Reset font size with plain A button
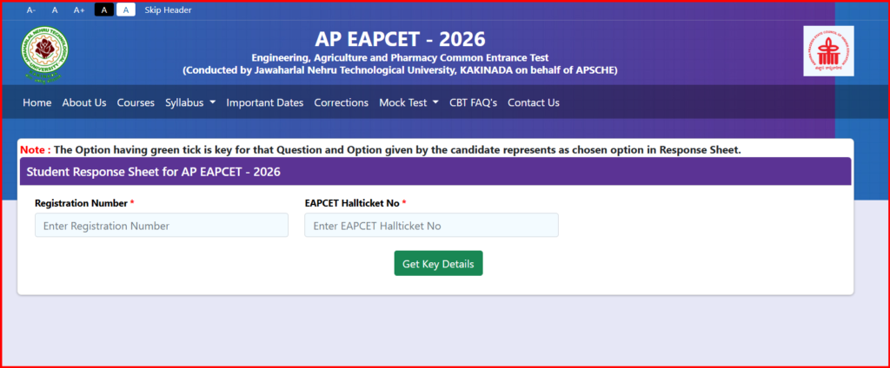The image size is (890, 368). [x=55, y=10]
